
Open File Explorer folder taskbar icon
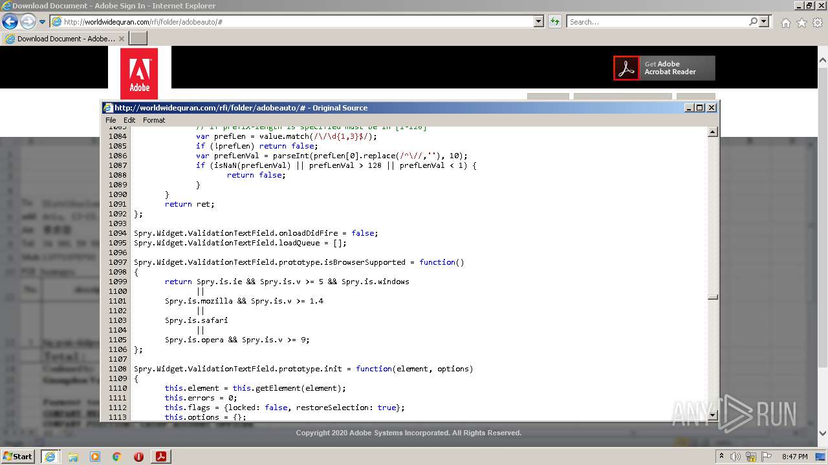73,457
